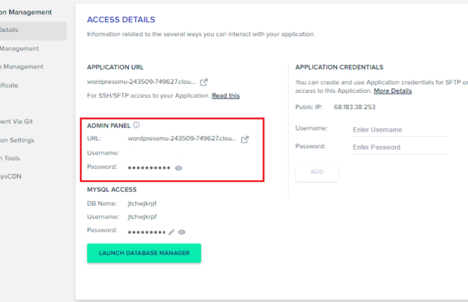
Task: Select Access Details sidebar item
Action: click(x=32, y=30)
